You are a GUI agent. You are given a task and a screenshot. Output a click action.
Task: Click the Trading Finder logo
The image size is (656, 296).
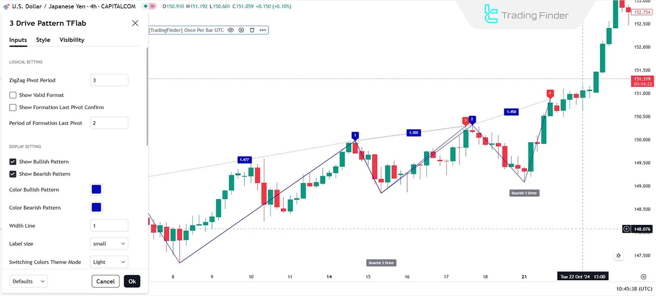[x=526, y=15]
